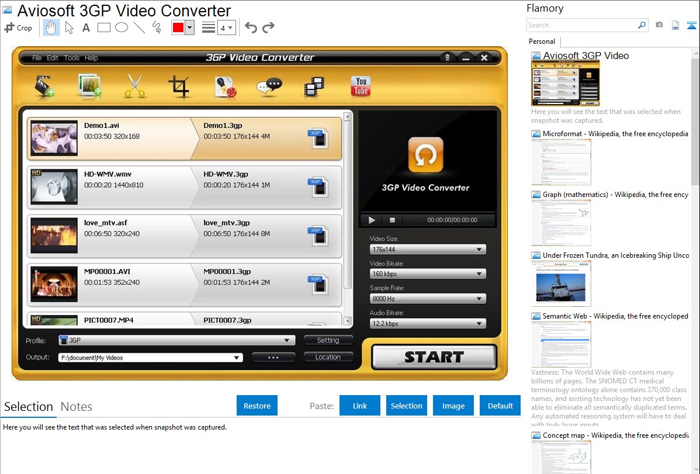
Task: Click the paste Selection button
Action: pos(406,405)
